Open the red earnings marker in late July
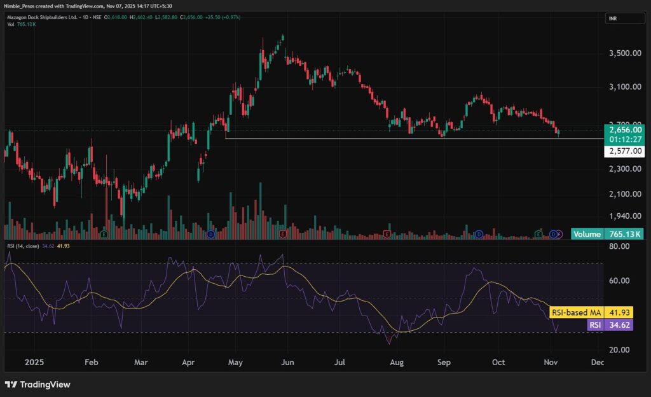The height and width of the screenshot is (397, 651). (x=387, y=235)
